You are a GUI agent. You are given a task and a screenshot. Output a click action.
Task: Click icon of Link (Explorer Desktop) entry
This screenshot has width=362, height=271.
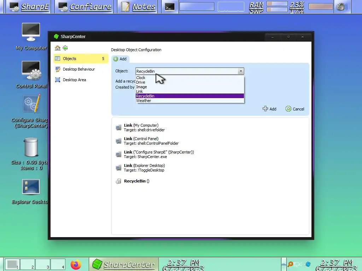pos(118,168)
